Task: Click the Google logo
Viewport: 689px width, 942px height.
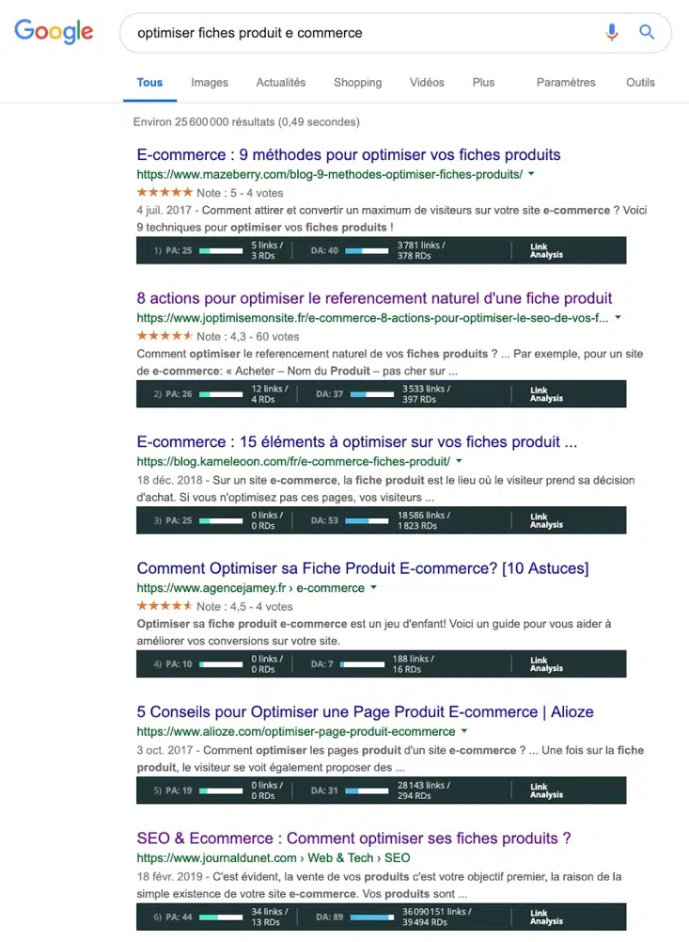Action: (54, 31)
